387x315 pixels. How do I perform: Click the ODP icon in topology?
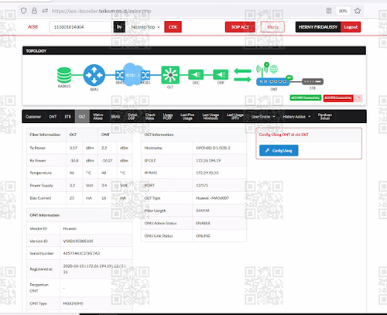(221, 75)
